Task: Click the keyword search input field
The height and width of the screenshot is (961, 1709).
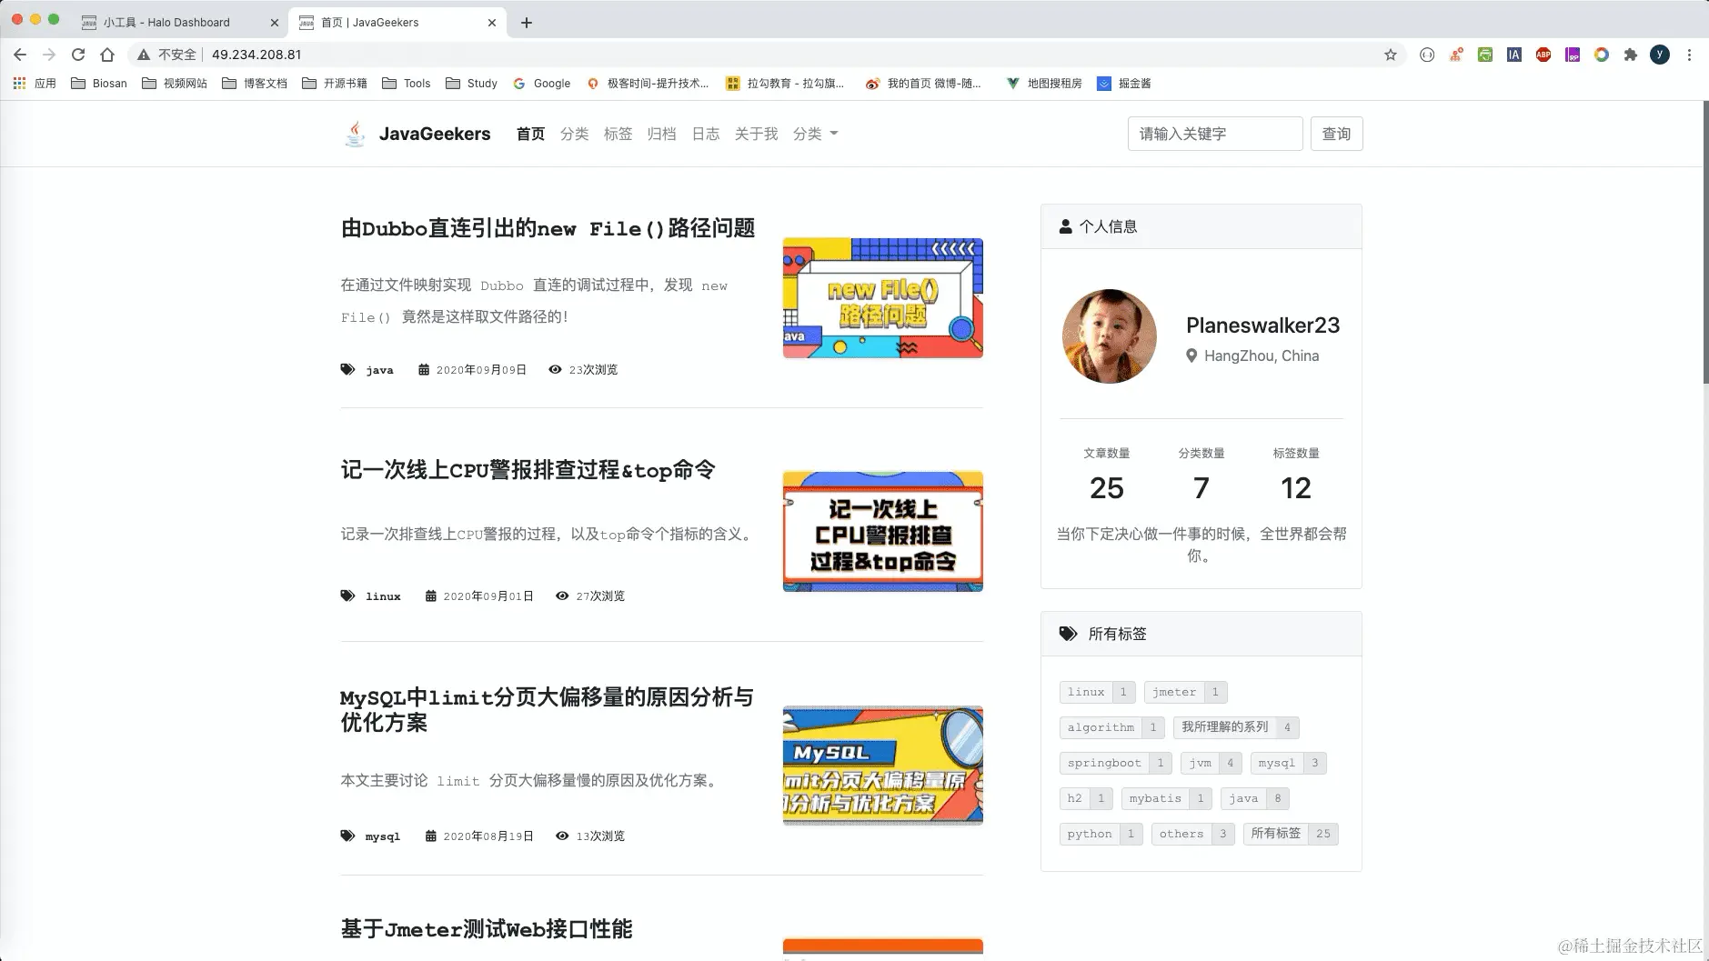Action: pos(1214,134)
